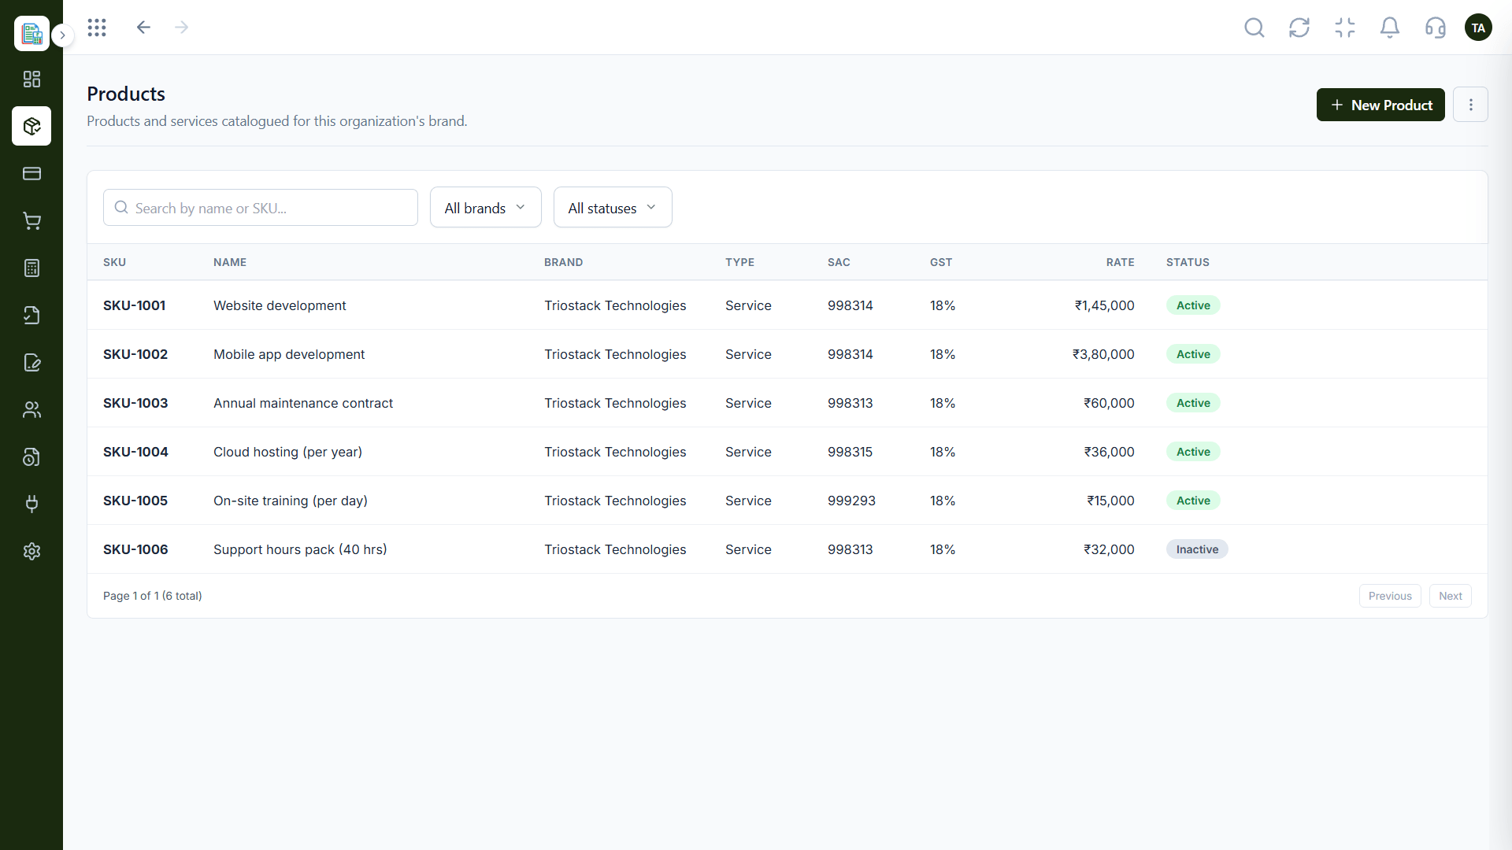Open the files copy icon in sidebar

(31, 456)
